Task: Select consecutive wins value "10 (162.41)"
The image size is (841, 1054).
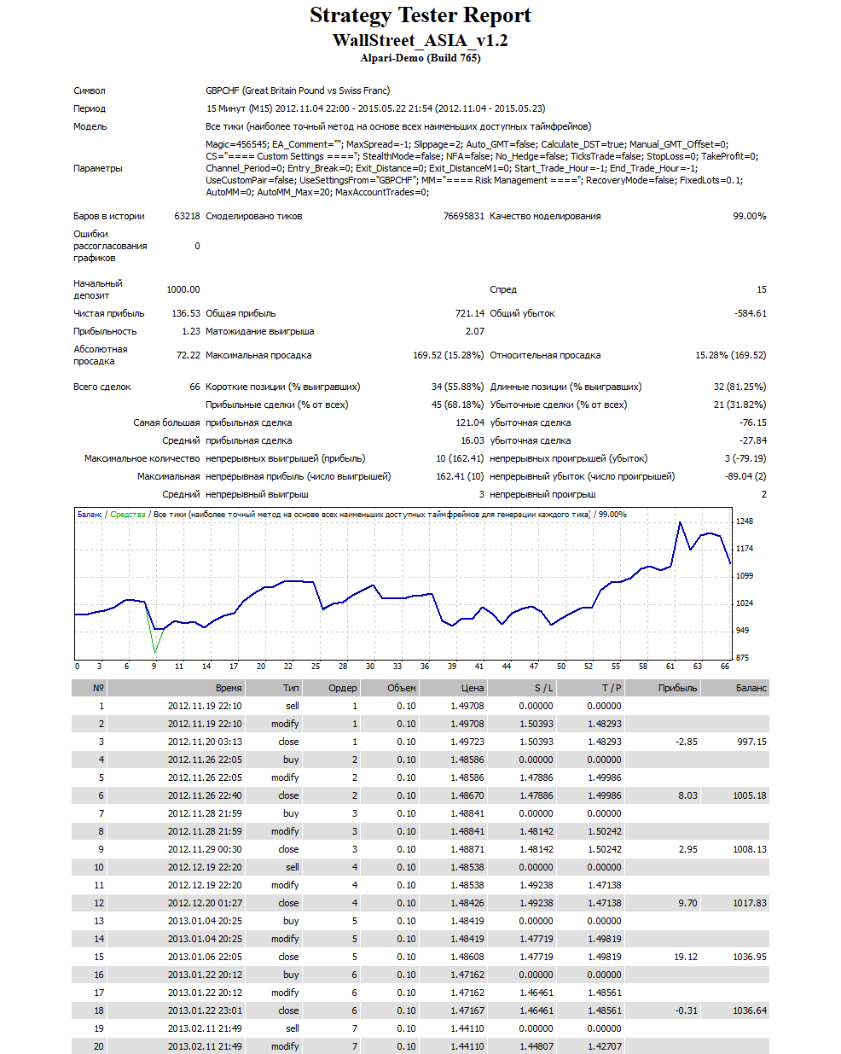Action: (x=461, y=458)
